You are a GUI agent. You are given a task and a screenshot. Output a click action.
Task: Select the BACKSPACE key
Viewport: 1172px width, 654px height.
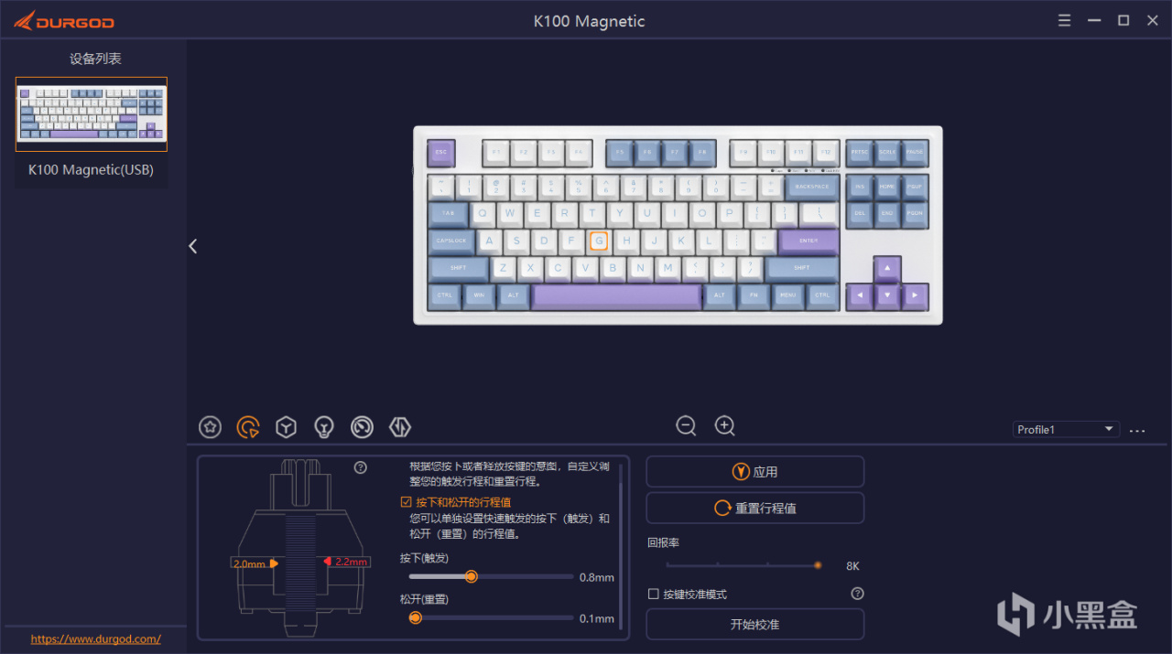click(x=811, y=187)
